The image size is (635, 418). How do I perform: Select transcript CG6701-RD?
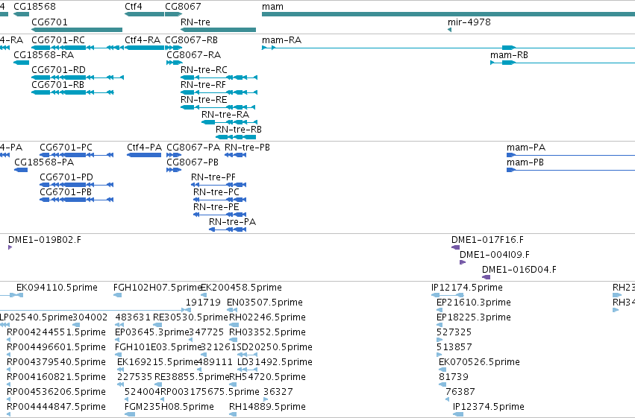[x=78, y=77]
